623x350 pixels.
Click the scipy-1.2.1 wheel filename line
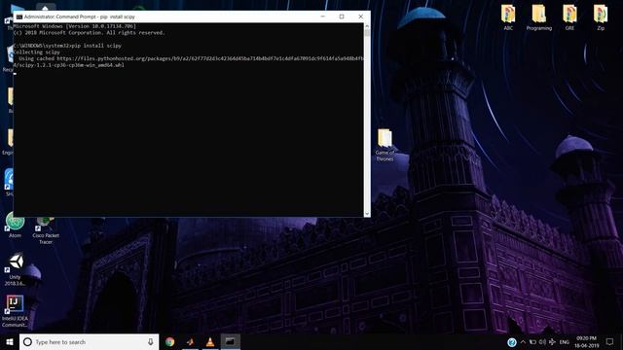69,65
